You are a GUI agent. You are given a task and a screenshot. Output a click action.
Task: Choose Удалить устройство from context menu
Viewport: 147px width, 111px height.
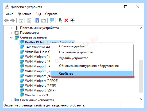(x=91, y=58)
